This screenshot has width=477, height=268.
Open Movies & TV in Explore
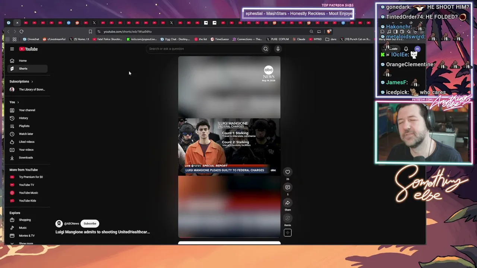(26, 236)
